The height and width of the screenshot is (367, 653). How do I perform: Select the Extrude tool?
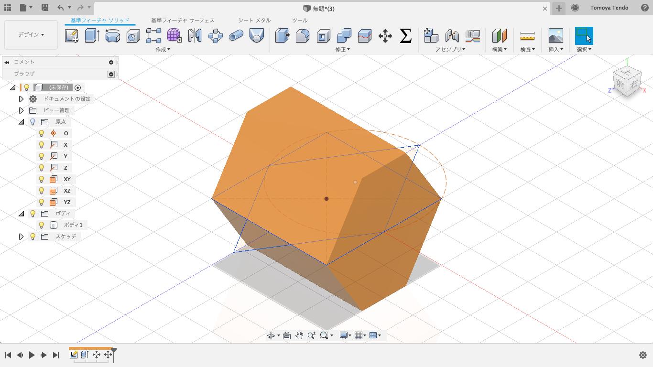[x=92, y=36]
